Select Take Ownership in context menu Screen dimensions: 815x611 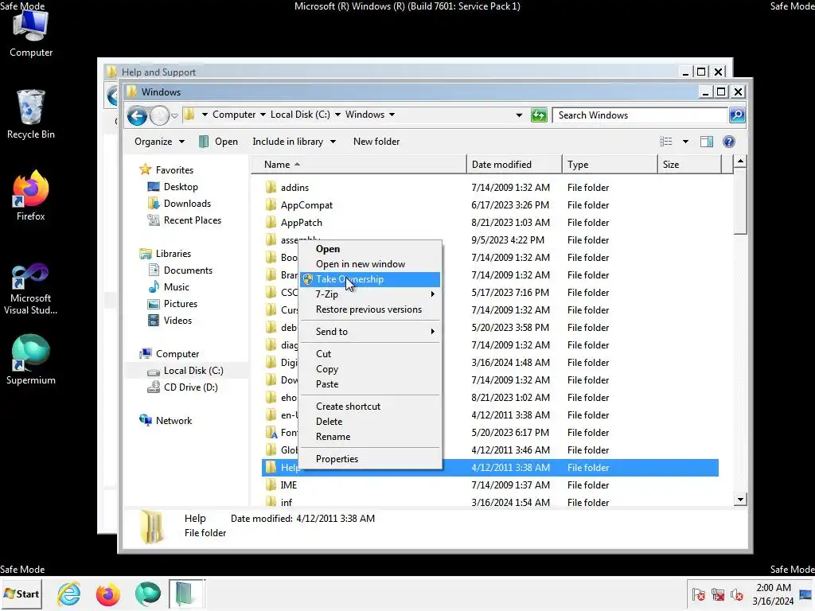371,279
